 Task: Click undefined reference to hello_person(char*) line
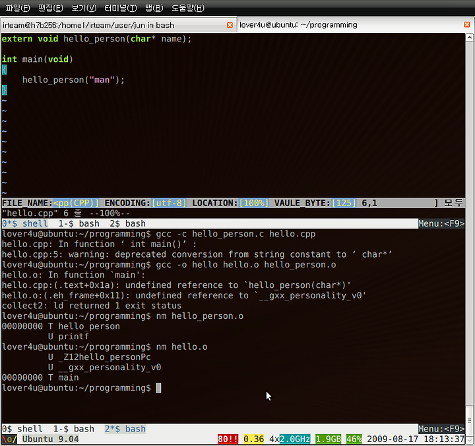click(176, 285)
